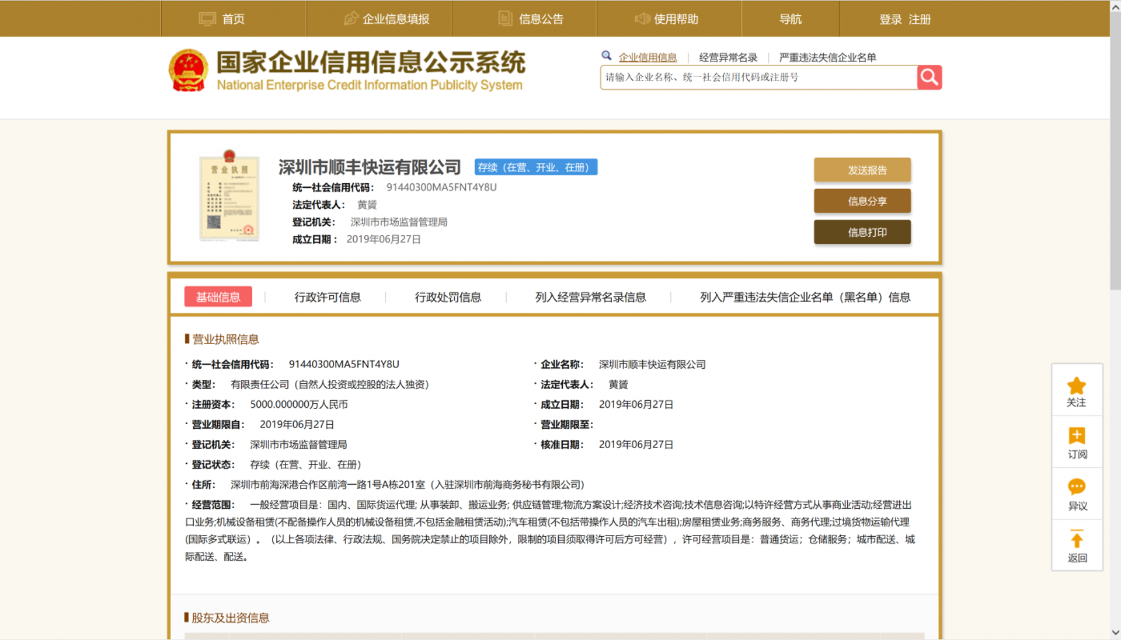Viewport: 1121px width, 640px height.
Task: Click company title 深圳市顺丰快运有限公司 in header card
Action: click(370, 167)
